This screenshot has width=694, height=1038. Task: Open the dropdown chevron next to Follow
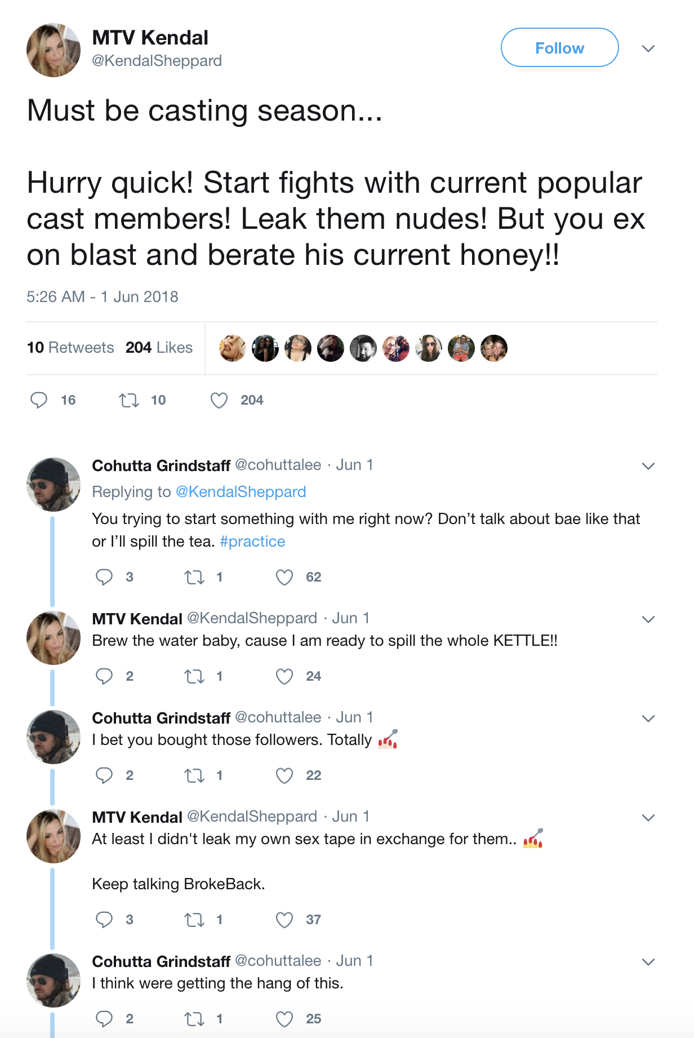tap(648, 48)
